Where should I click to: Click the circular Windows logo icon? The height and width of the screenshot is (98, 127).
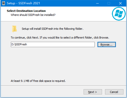click(x=119, y=14)
